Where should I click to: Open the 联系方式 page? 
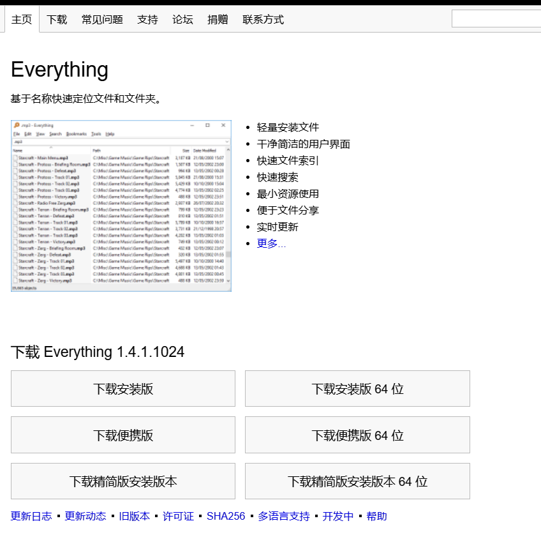[263, 19]
